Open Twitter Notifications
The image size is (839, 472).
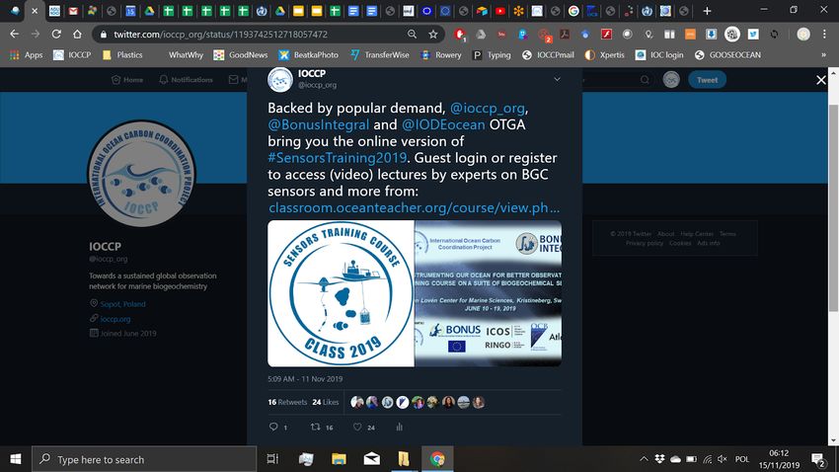pos(186,80)
